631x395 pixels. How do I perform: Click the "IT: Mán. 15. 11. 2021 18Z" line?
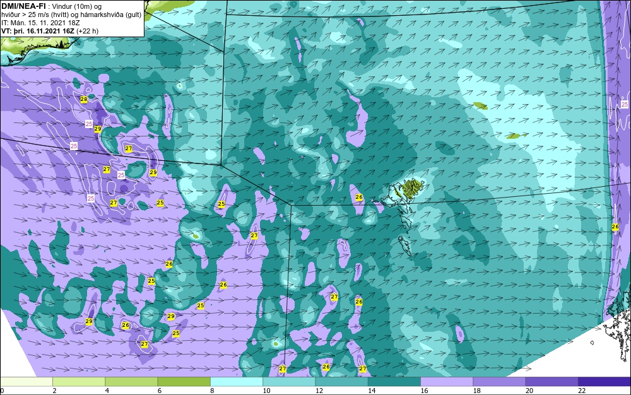coord(40,23)
